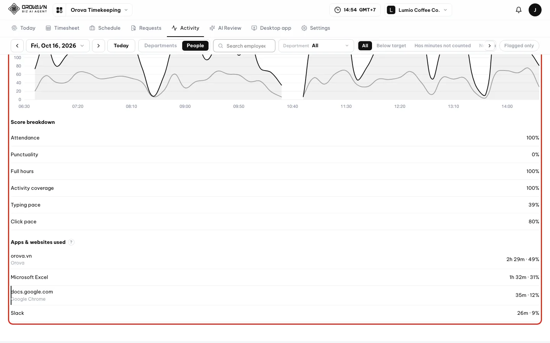This screenshot has height=343, width=550.
Task: Open the notifications bell
Action: (518, 10)
